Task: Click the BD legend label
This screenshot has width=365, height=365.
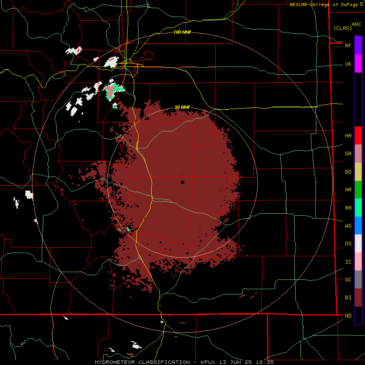Action: (x=348, y=172)
